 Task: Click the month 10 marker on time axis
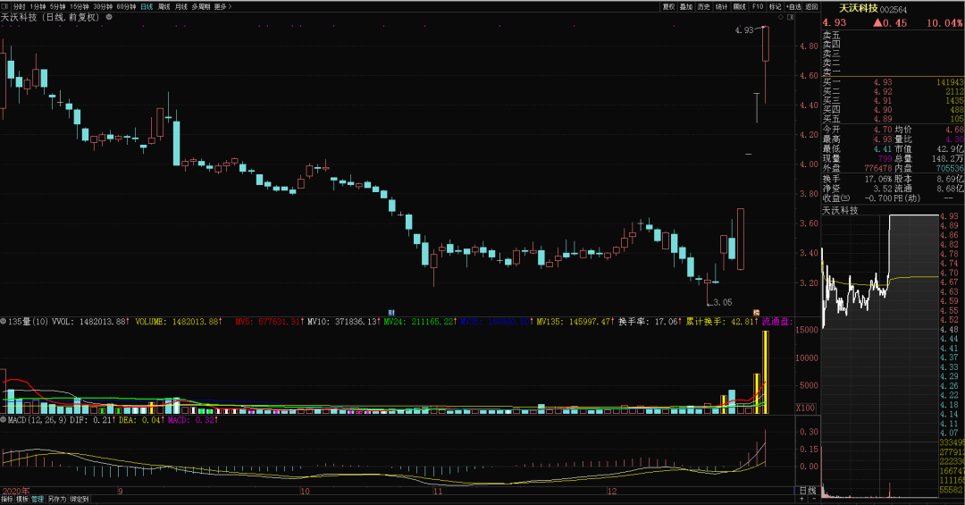click(305, 492)
